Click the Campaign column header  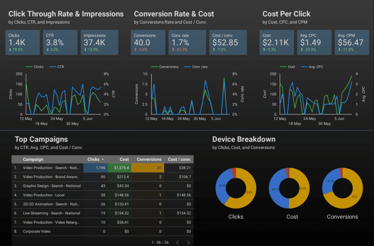coord(33,159)
